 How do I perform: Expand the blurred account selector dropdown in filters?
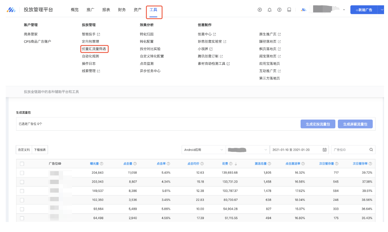click(x=248, y=150)
